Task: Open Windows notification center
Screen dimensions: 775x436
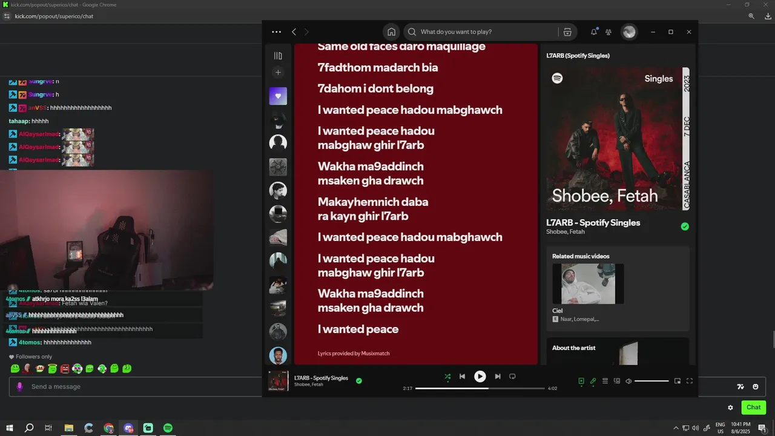Action: point(762,428)
